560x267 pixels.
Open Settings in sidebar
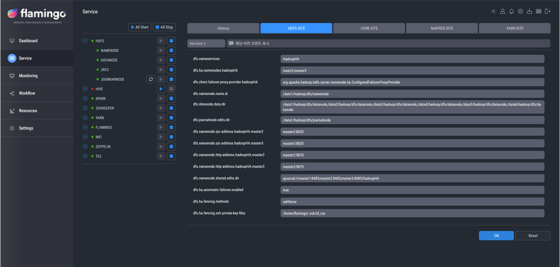(37, 128)
